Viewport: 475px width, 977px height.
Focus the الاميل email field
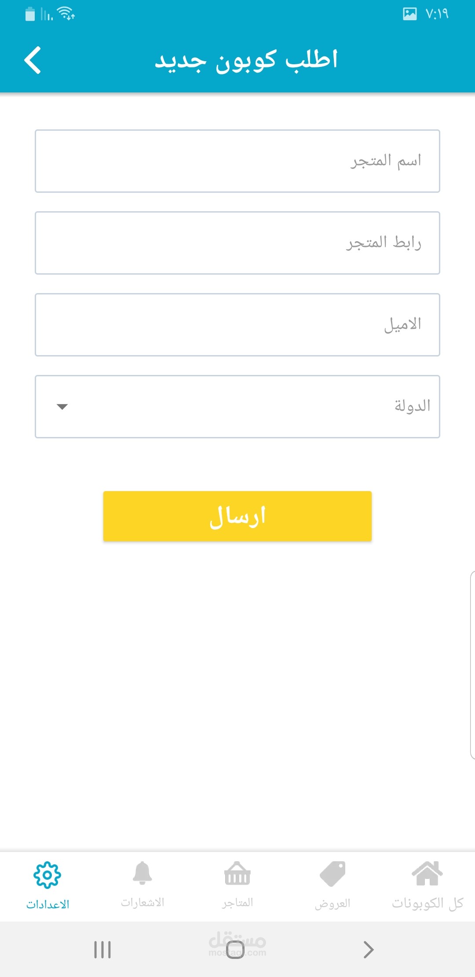(x=237, y=325)
